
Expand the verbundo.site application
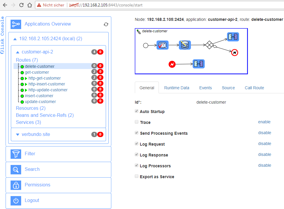pyautogui.click(x=18, y=134)
